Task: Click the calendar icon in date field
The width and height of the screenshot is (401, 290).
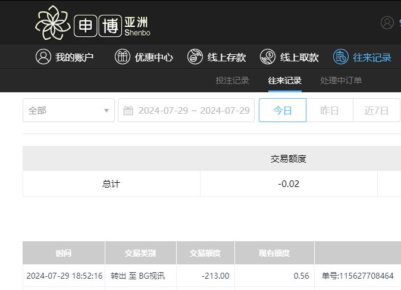Action: pyautogui.click(x=128, y=110)
